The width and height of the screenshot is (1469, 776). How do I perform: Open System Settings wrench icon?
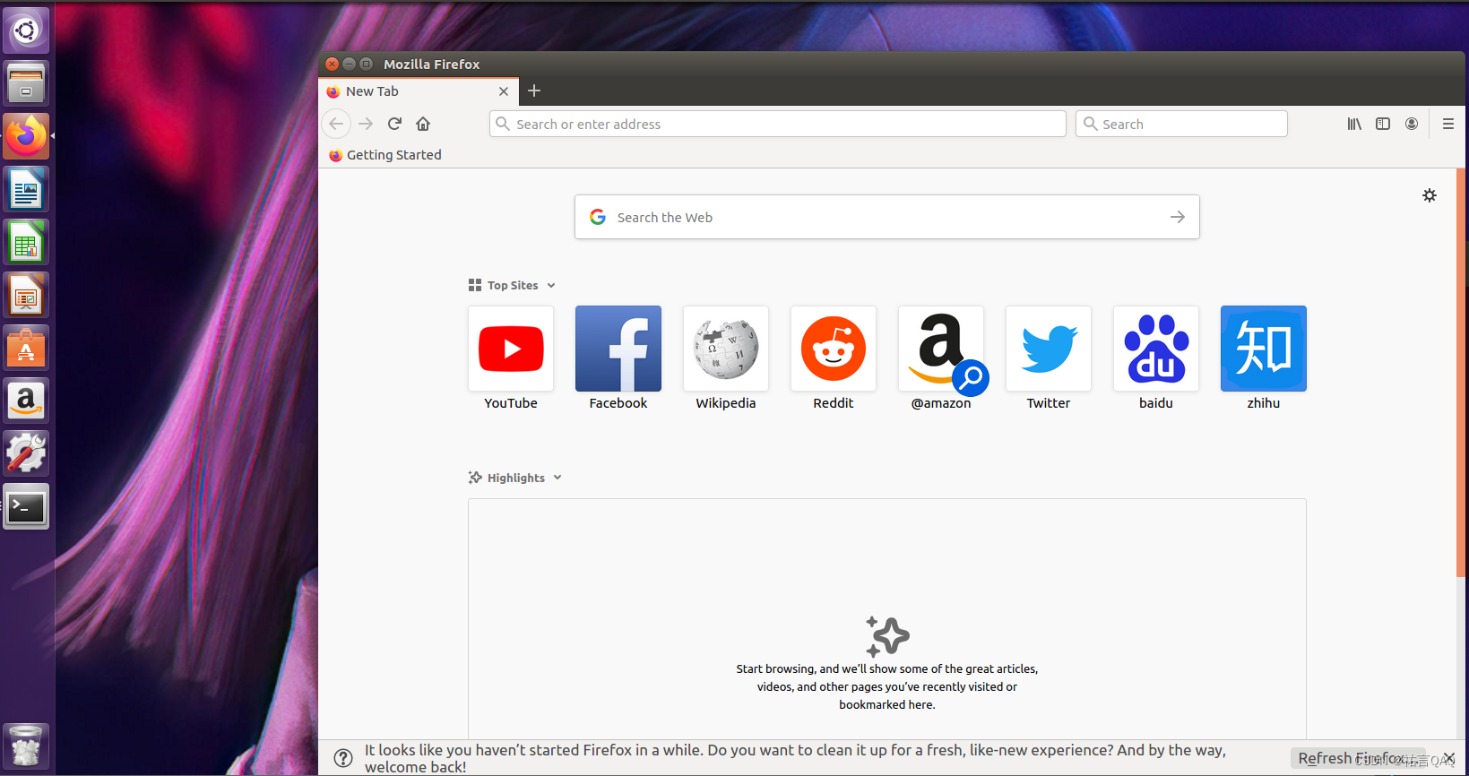click(x=26, y=453)
